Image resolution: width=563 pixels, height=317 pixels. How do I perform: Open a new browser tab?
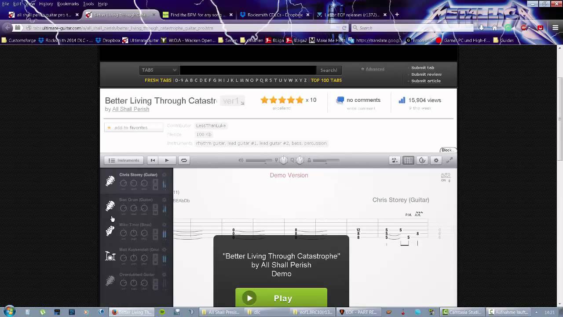coord(397,15)
